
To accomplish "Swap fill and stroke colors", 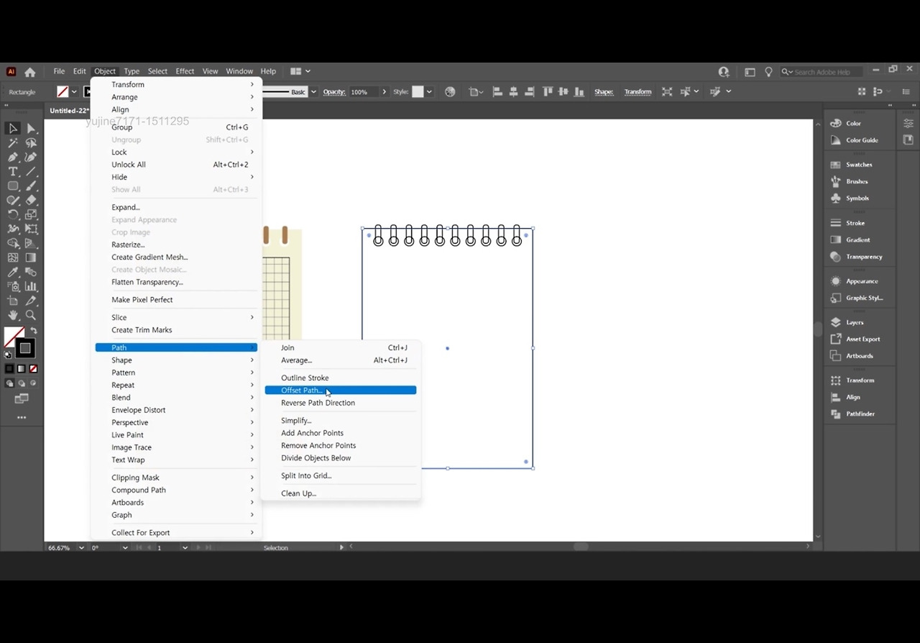I will click(34, 331).
